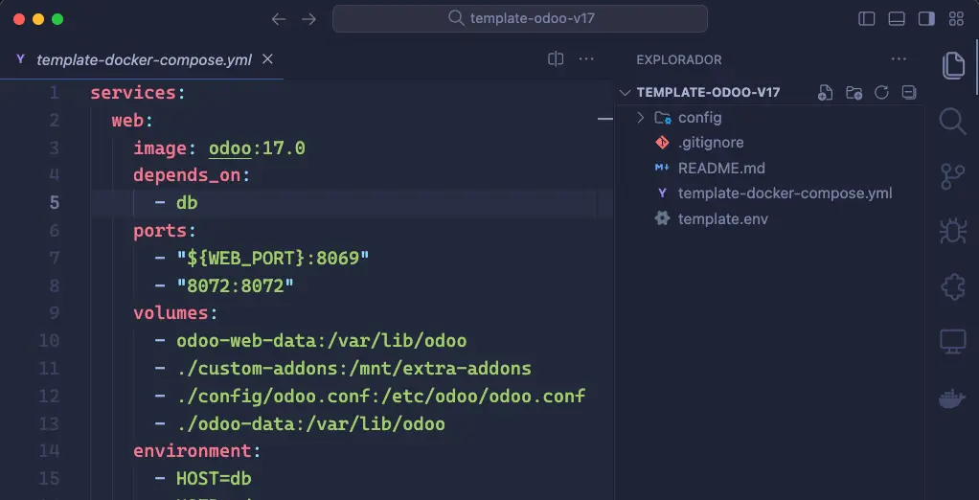Split the editor to the right
Image resolution: width=979 pixels, height=500 pixels.
click(556, 59)
